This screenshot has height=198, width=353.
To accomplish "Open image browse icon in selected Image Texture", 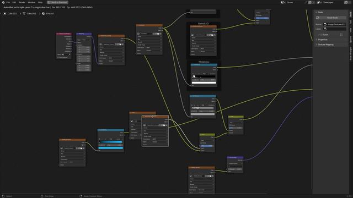I will (x=145, y=125).
